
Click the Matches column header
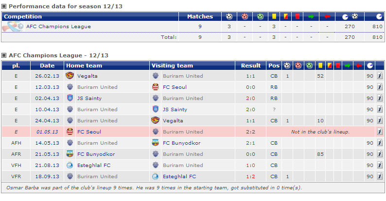click(x=200, y=17)
